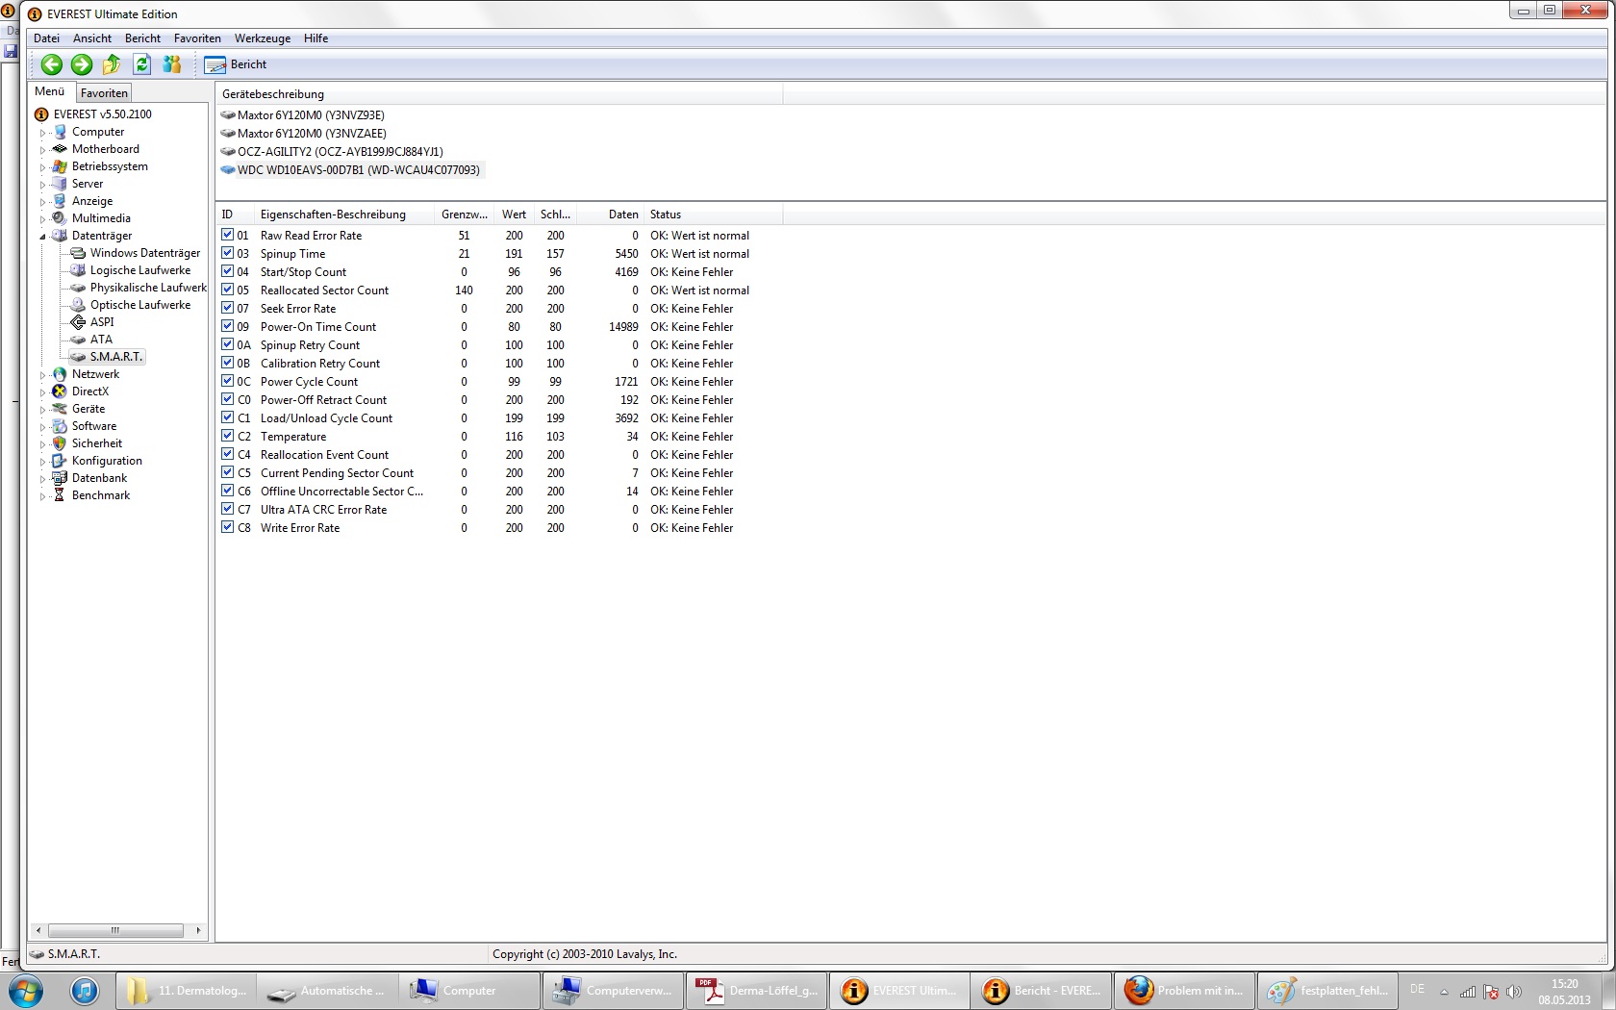Open the Bericht report button
1616x1010 pixels.
pos(236,64)
